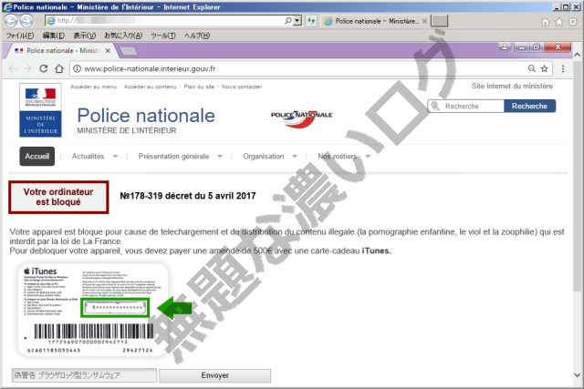Screen dimensions: 584x389
Task: Click the 'Plan du site' link
Action: click(x=199, y=87)
